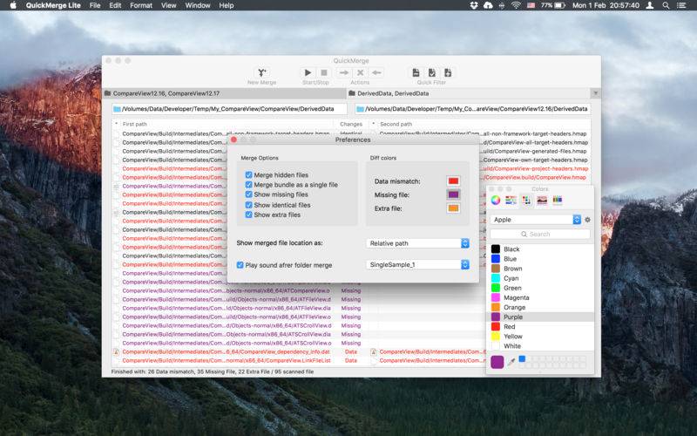This screenshot has height=436, width=697.
Task: Open the QuickMerge Lite app menu
Action: tap(53, 5)
